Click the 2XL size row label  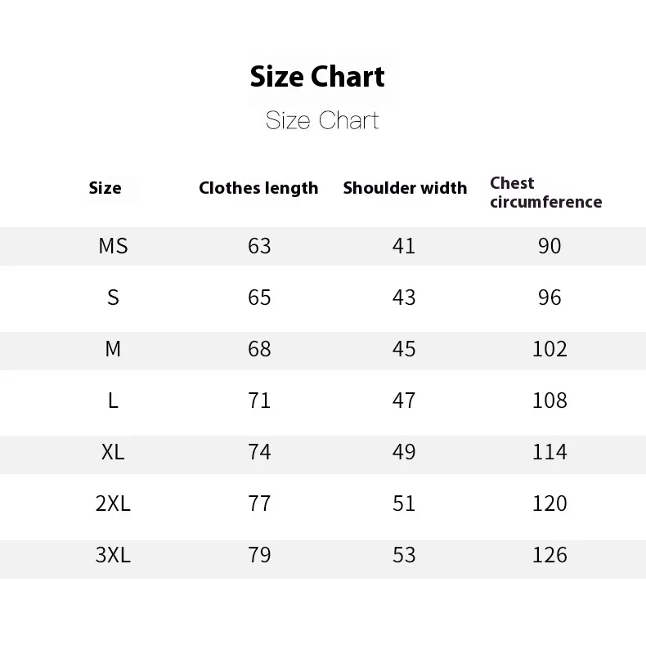click(x=113, y=504)
